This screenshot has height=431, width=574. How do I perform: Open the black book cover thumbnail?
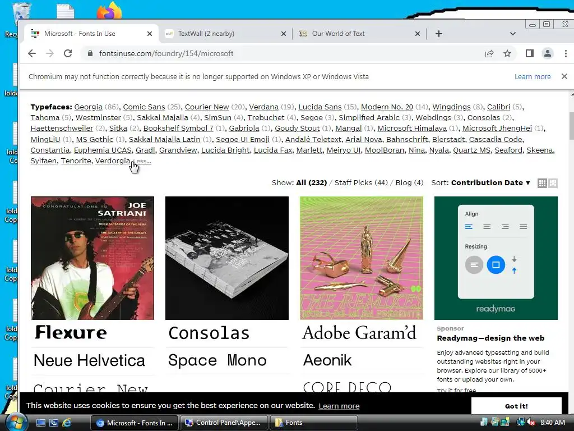[x=227, y=258]
